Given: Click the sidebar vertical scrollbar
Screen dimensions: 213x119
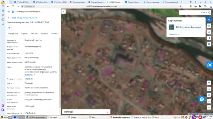Looking at the screenshot, I should click(x=60, y=73).
